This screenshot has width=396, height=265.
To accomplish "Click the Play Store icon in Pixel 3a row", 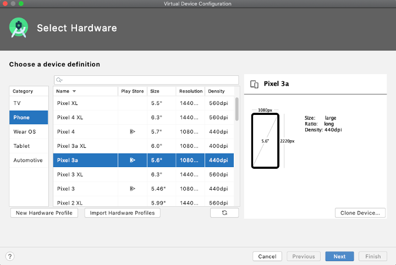I will (x=133, y=160).
